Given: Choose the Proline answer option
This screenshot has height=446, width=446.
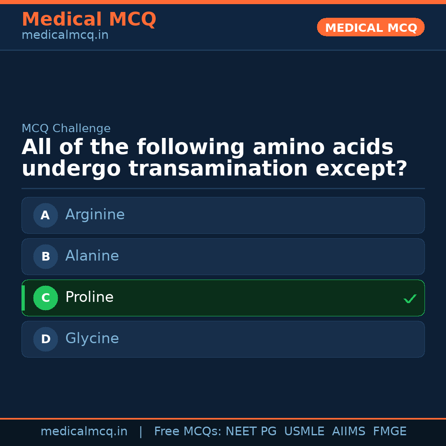Looking at the screenshot, I should (223, 298).
